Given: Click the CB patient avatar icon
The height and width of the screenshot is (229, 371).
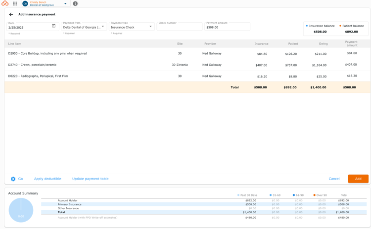Looking at the screenshot, I should pyautogui.click(x=25, y=3).
